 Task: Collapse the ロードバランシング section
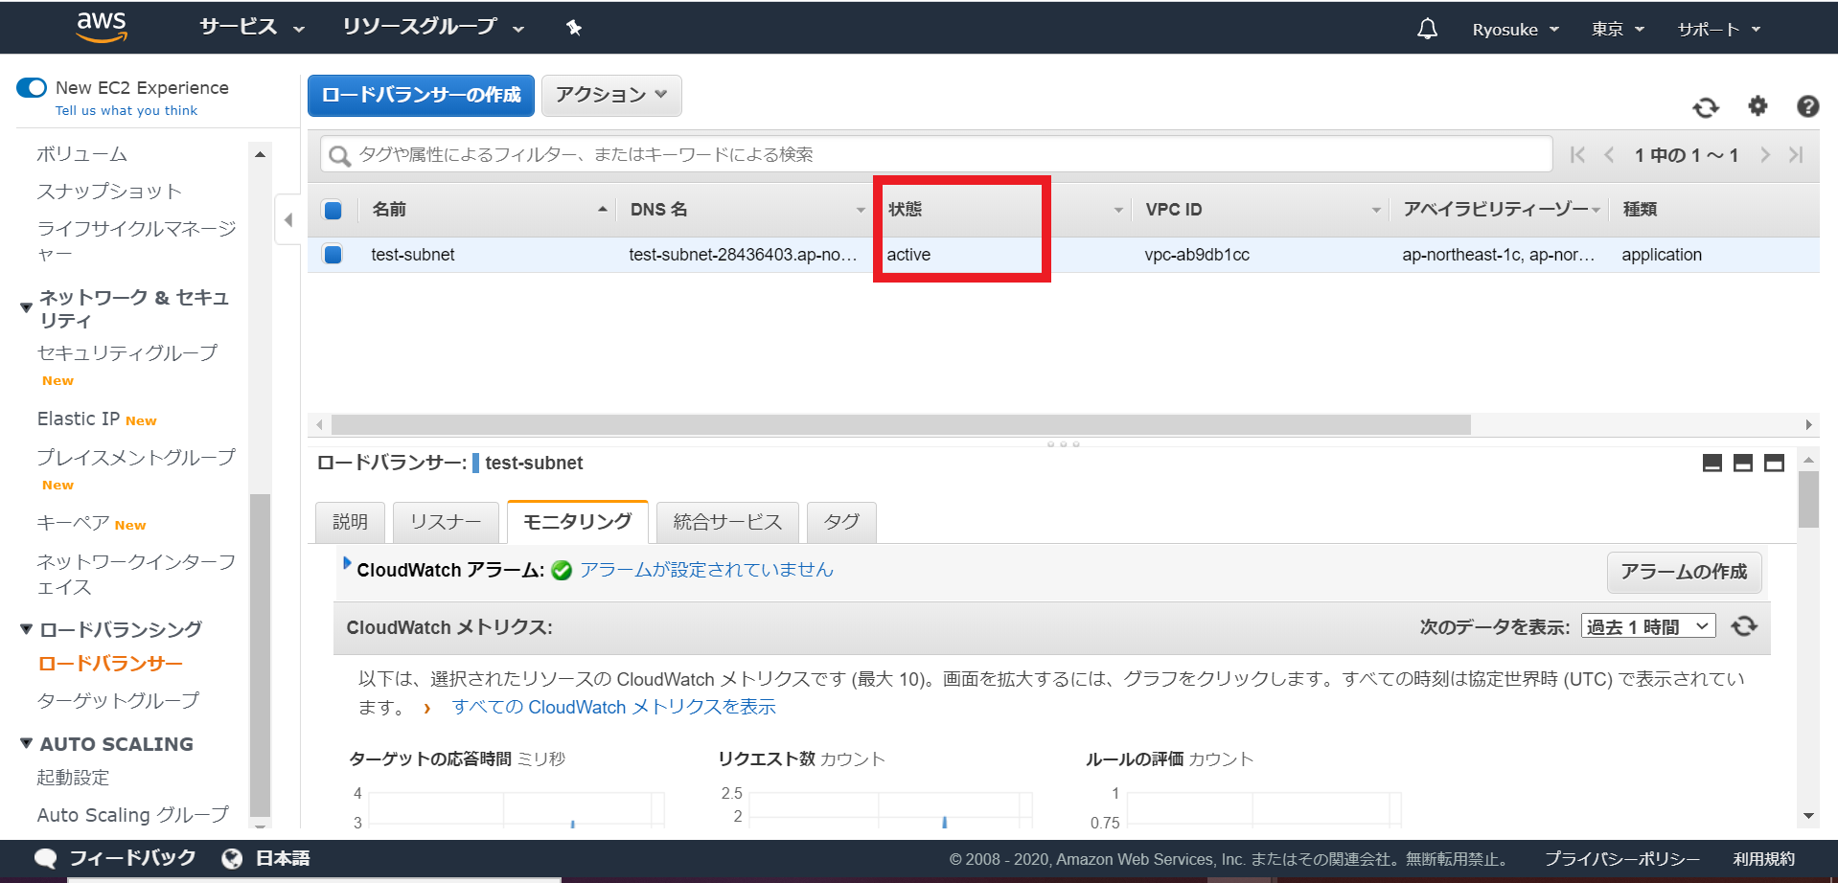click(x=26, y=629)
